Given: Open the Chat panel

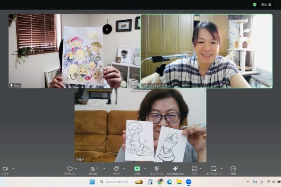Looking at the screenshot, I should coord(116,169).
